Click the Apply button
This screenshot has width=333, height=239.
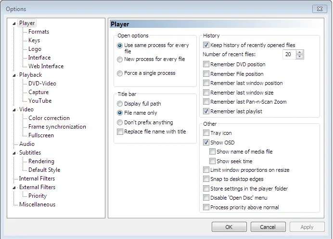point(307,227)
